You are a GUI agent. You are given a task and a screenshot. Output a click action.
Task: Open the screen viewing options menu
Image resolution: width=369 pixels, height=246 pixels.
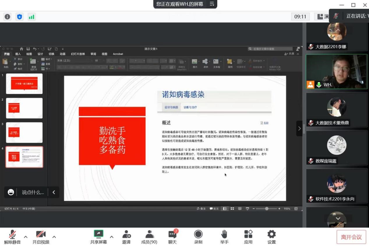point(212,4)
